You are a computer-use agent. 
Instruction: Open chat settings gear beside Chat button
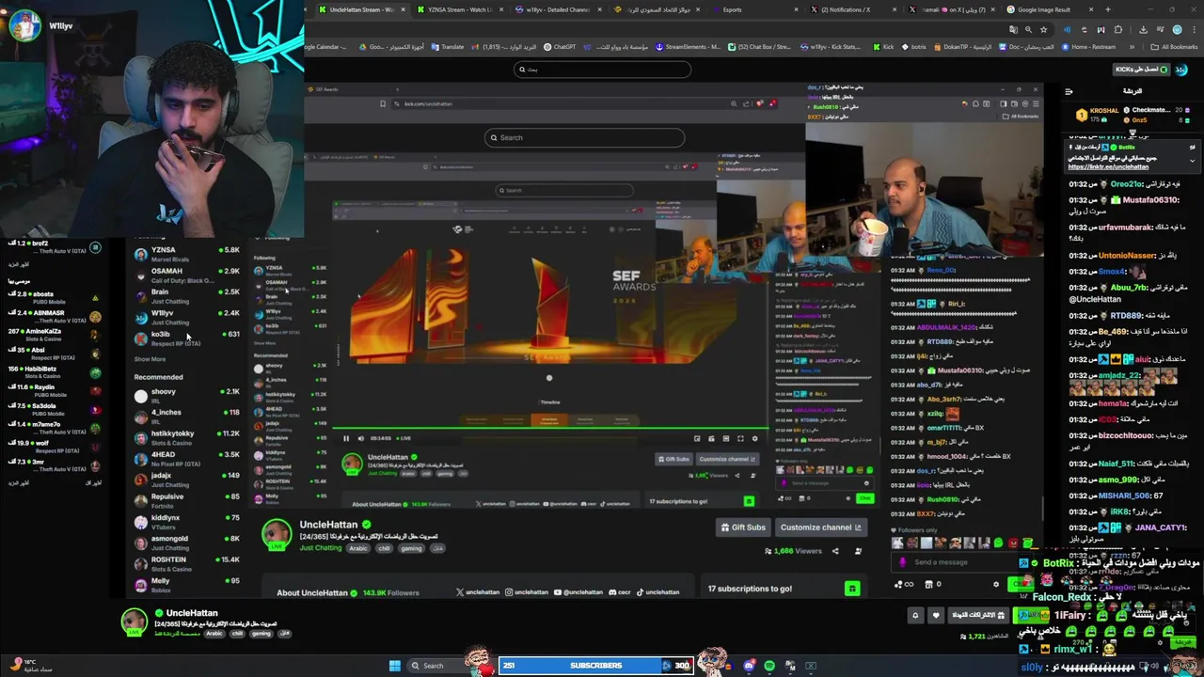(x=996, y=584)
